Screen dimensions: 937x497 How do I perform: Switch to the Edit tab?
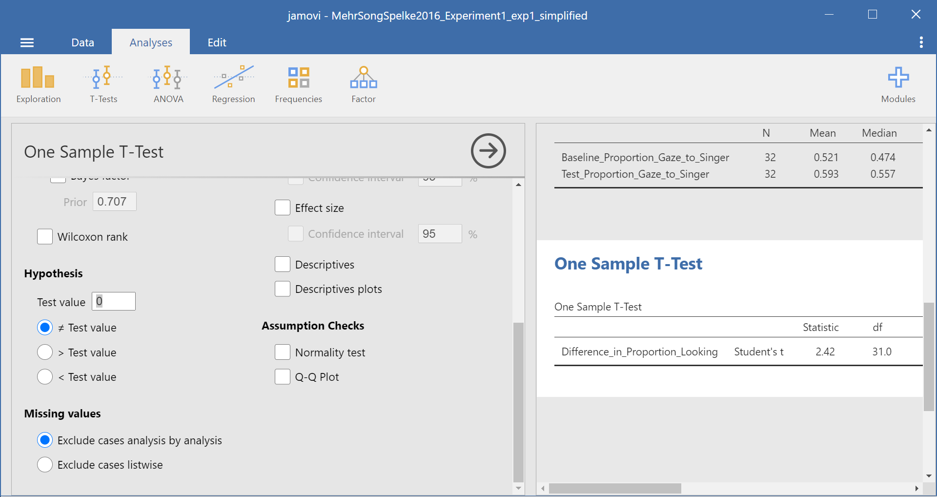pos(217,42)
